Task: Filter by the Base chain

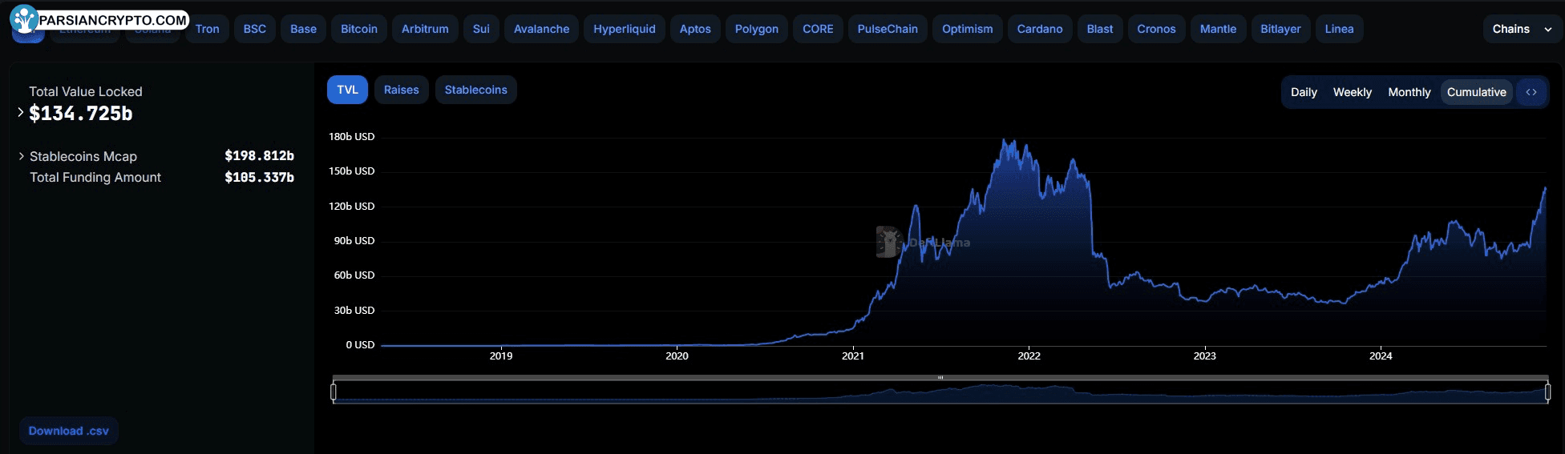Action: [x=303, y=29]
